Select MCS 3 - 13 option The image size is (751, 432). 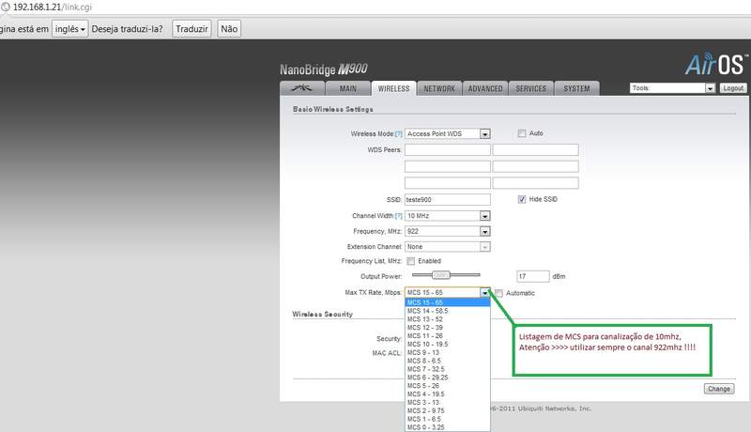click(x=448, y=402)
